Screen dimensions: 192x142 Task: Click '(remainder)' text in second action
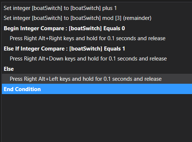(x=137, y=18)
